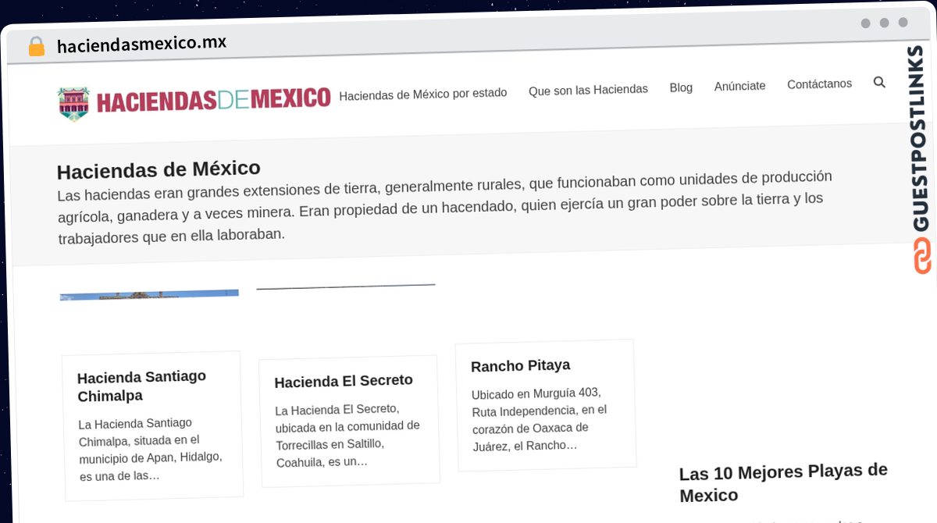Click the Haciendas de Mexico logo

[194, 101]
